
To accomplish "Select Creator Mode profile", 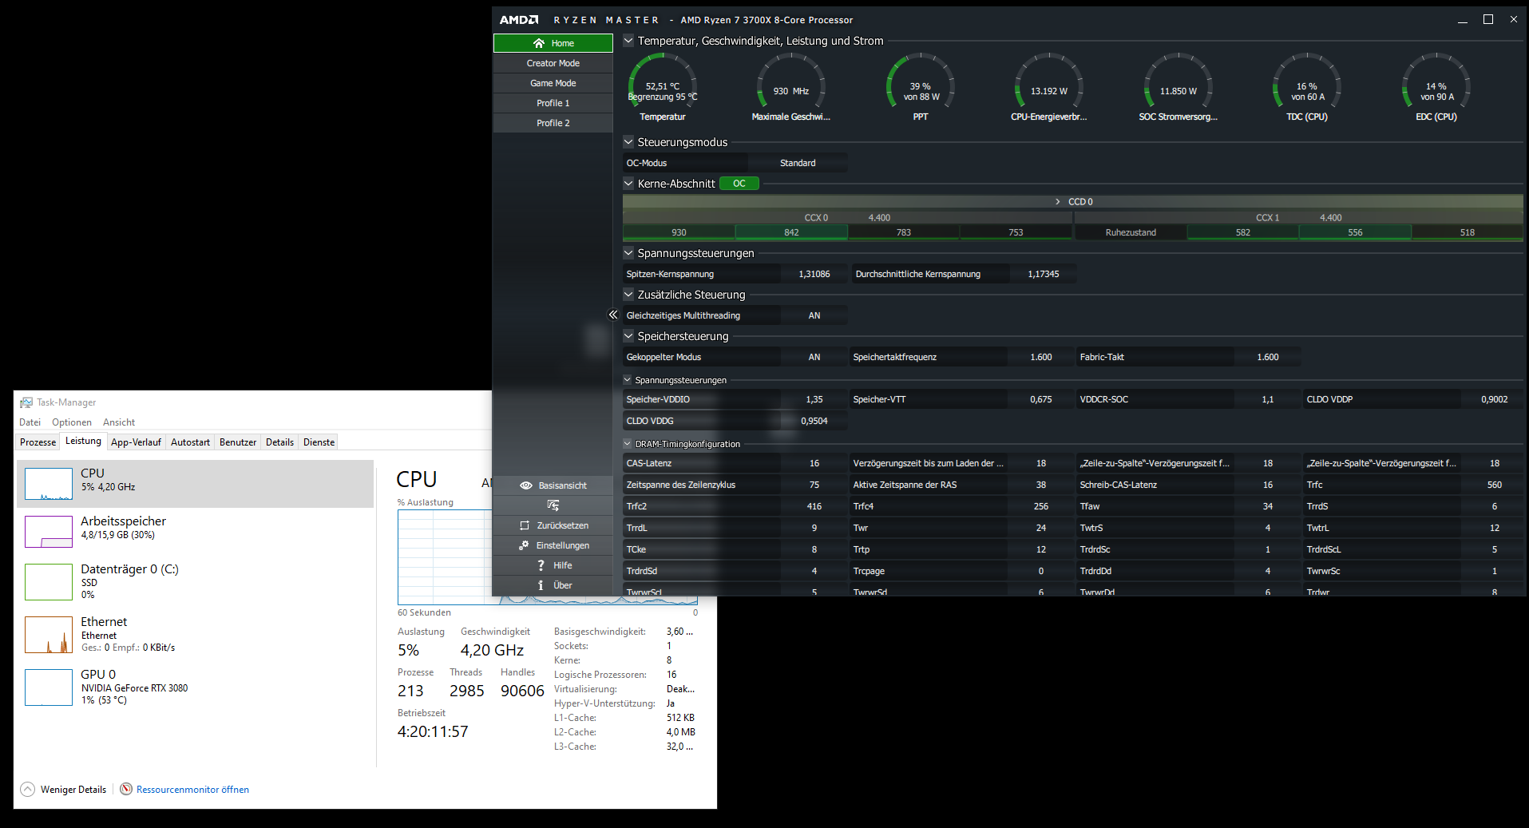I will 553,63.
